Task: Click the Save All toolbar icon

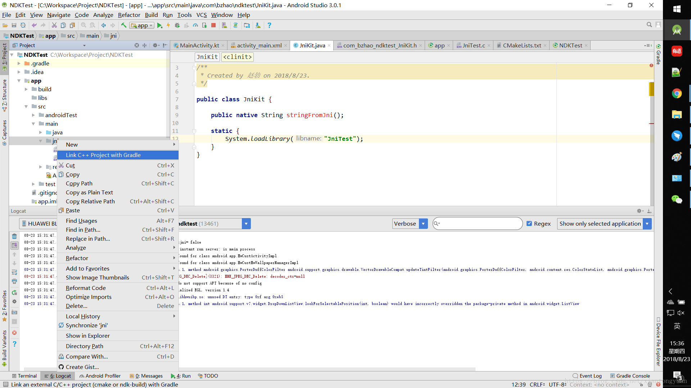Action: click(x=14, y=26)
